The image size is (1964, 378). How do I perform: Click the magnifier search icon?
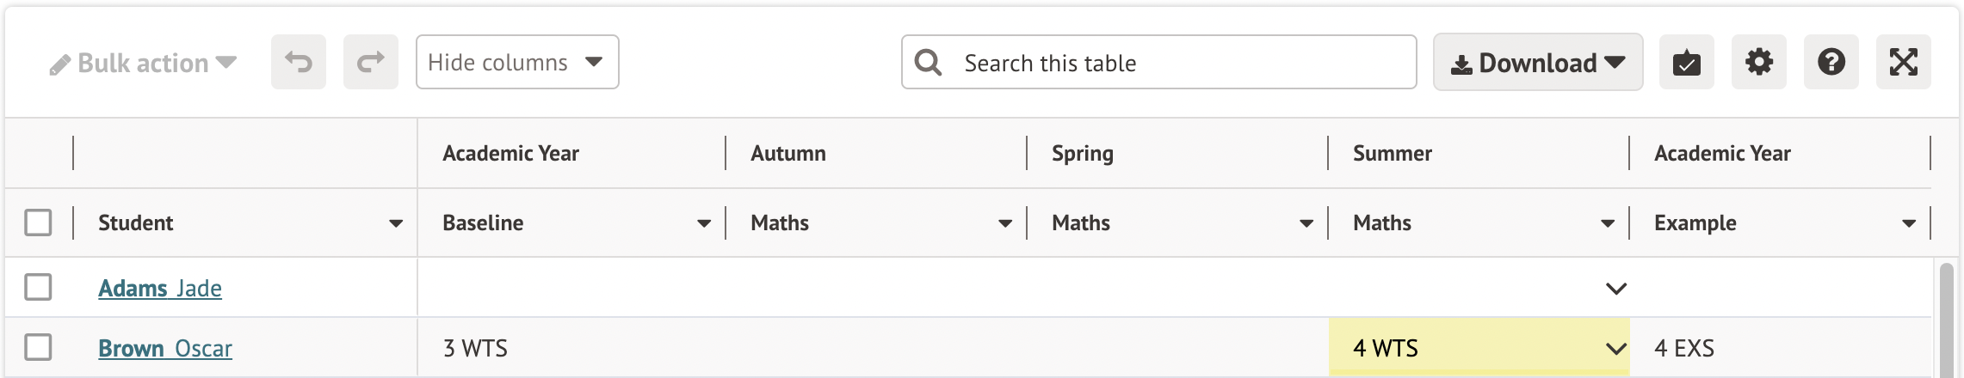(x=928, y=63)
